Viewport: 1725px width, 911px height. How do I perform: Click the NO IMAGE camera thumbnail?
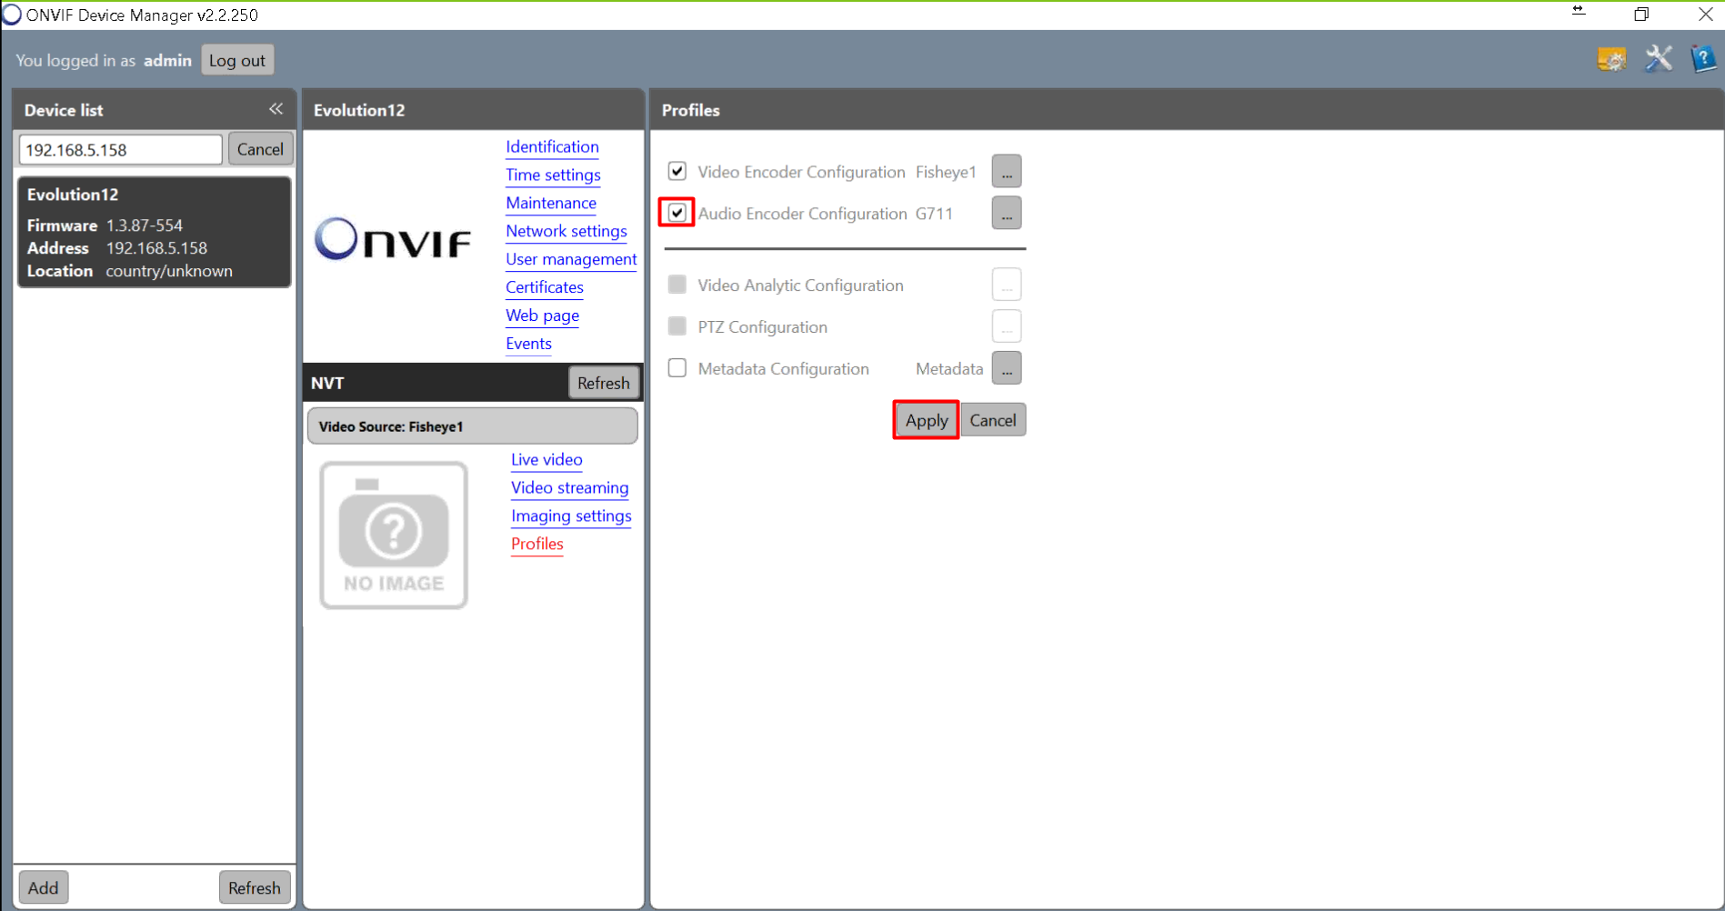(x=394, y=535)
